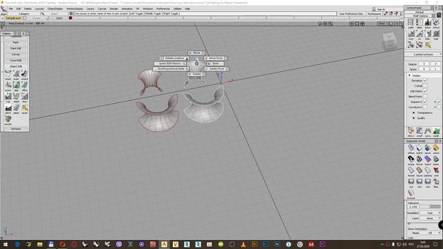
Task: Expand the Quality section
Action: point(414,118)
